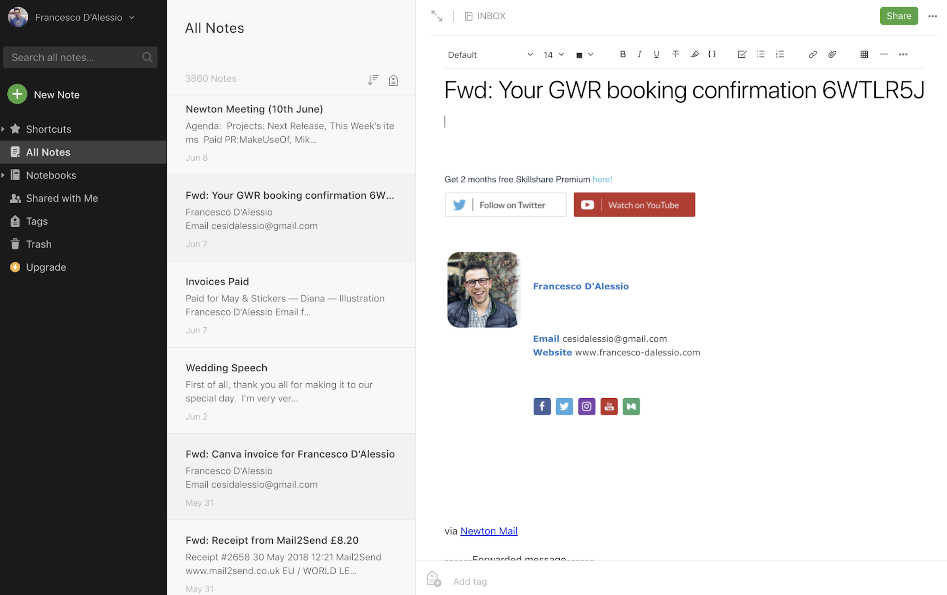
Task: Insert a code block
Action: [x=712, y=54]
